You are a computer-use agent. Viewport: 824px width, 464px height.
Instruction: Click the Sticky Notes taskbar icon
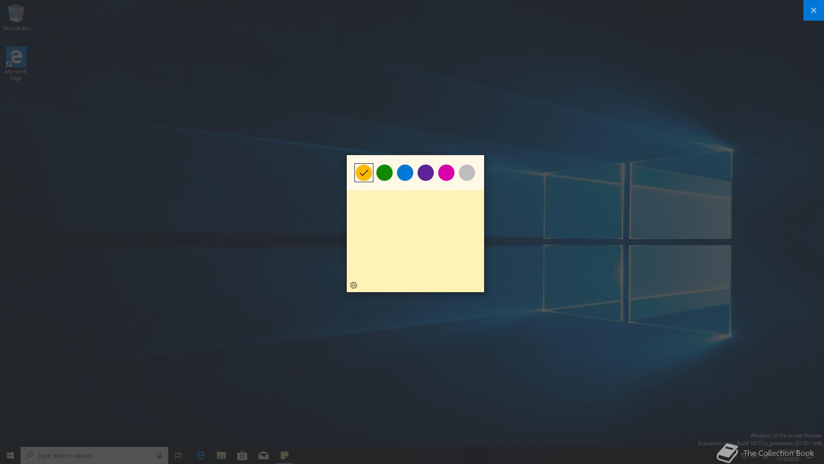click(285, 455)
